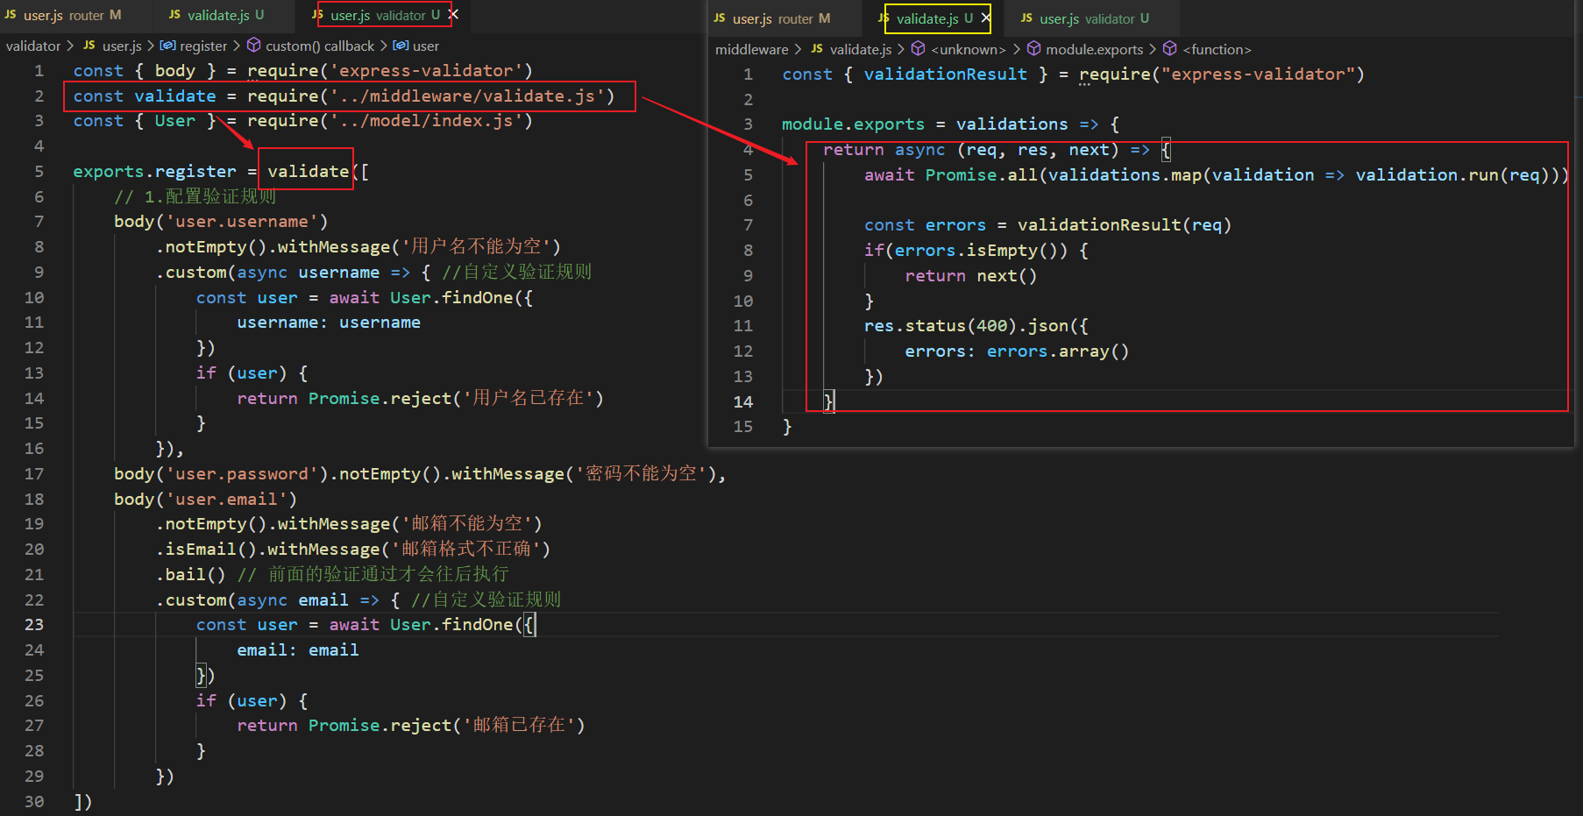Click line number 17 in left editor gutter
Image resolution: width=1583 pixels, height=816 pixels.
pos(34,473)
